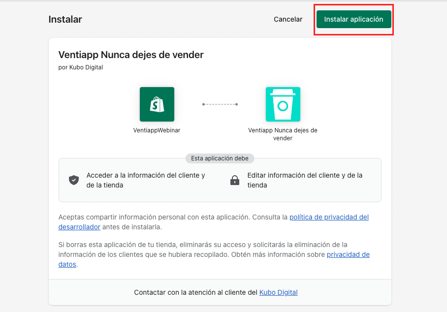Click app name label under cup icon
Image resolution: width=447 pixels, height=312 pixels.
tap(283, 134)
